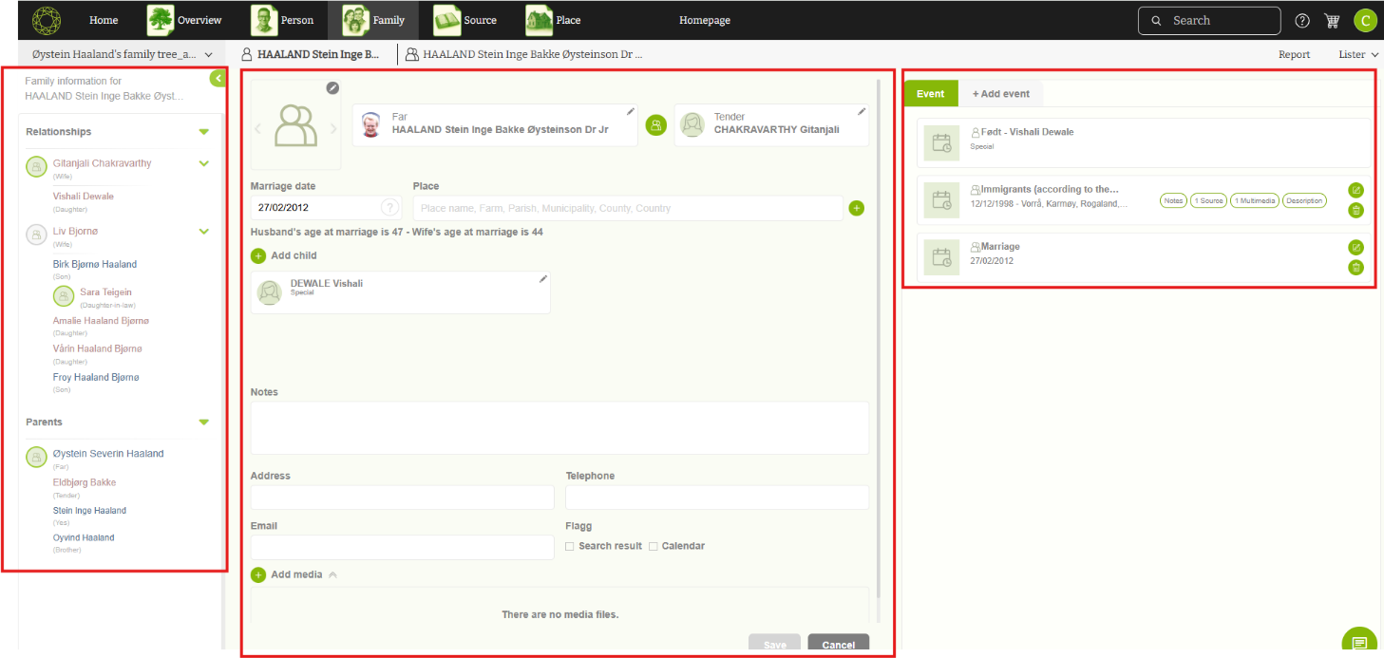Edit the Immigrants event
Image resolution: width=1384 pixels, height=658 pixels.
pyautogui.click(x=1356, y=190)
